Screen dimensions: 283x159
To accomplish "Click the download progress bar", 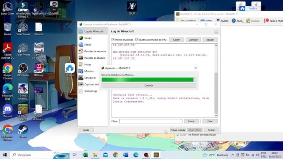I will [x=149, y=79].
